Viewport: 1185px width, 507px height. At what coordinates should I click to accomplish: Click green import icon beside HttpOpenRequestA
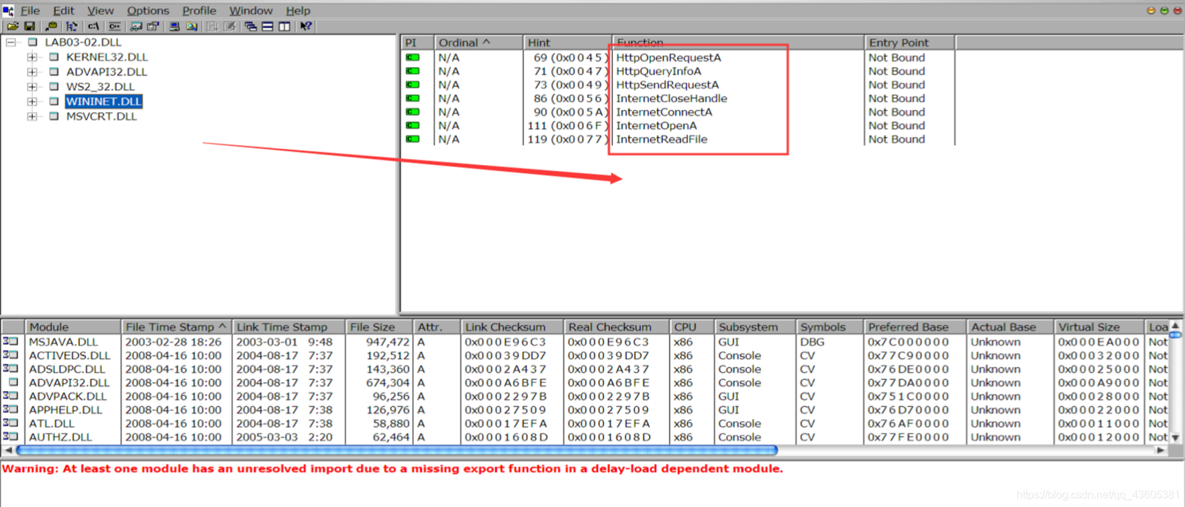[x=413, y=58]
